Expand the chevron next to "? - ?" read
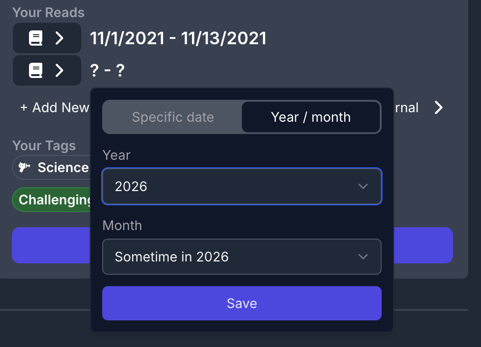The height and width of the screenshot is (347, 481). click(59, 71)
